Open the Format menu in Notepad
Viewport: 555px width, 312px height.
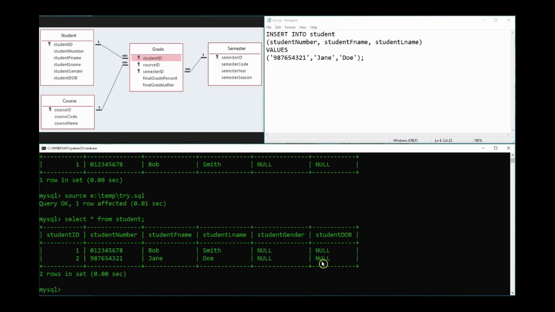290,27
